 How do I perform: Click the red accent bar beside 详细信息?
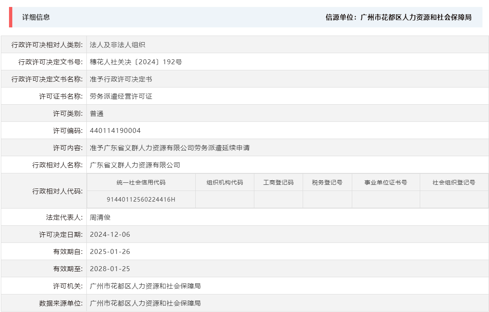11,18
